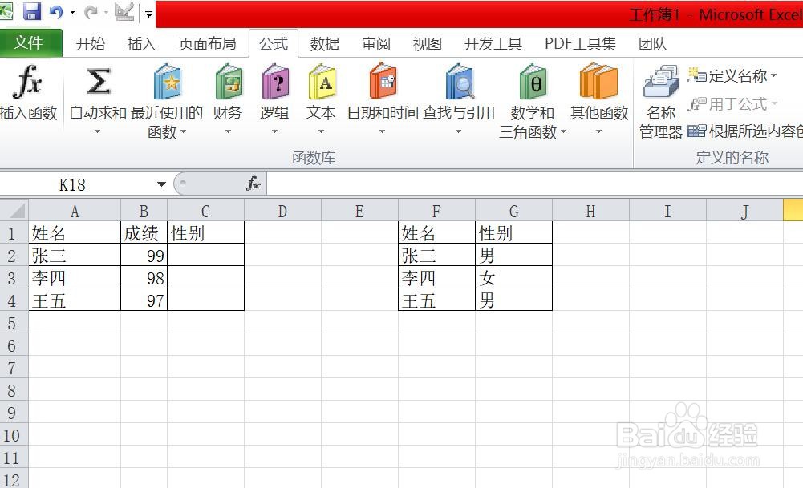803x488 pixels.
Task: Select cell F4 containing 王五
Action: click(437, 300)
